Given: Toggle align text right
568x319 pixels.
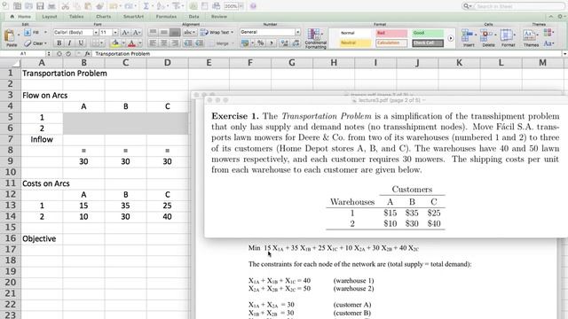Looking at the screenshot, I should (175, 43).
